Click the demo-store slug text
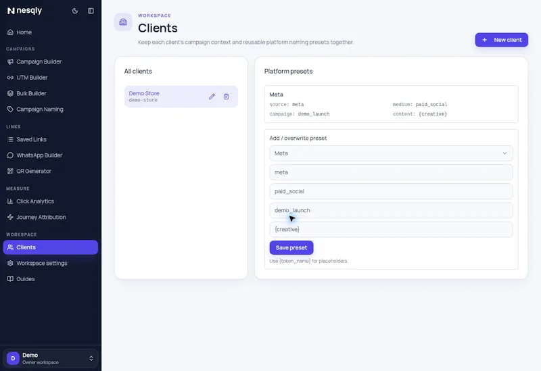Image resolution: width=541 pixels, height=371 pixels. 143,100
